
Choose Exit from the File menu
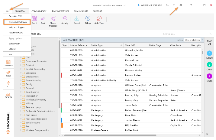point(11,54)
